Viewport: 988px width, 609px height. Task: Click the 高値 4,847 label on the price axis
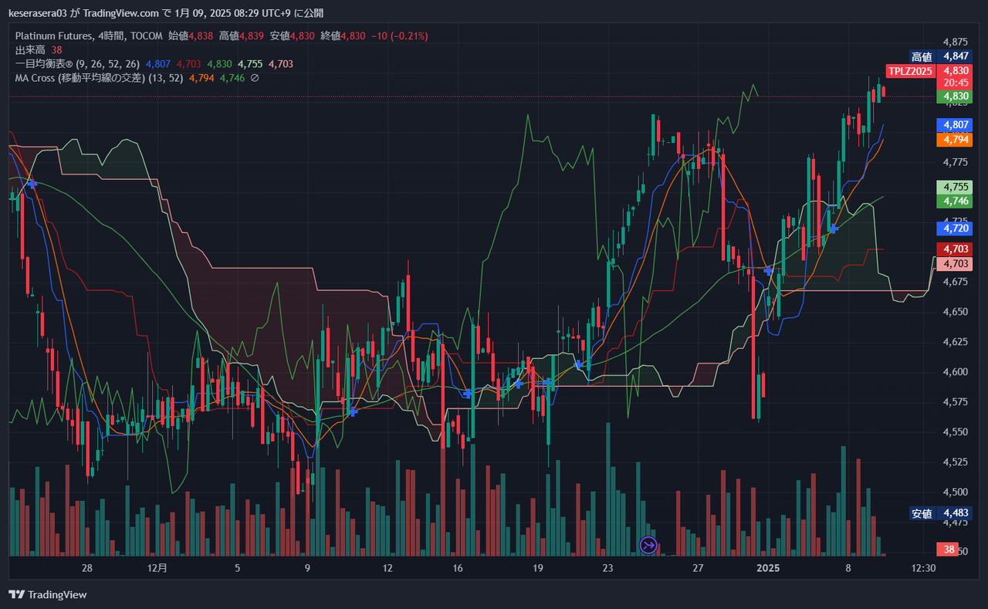(x=939, y=56)
